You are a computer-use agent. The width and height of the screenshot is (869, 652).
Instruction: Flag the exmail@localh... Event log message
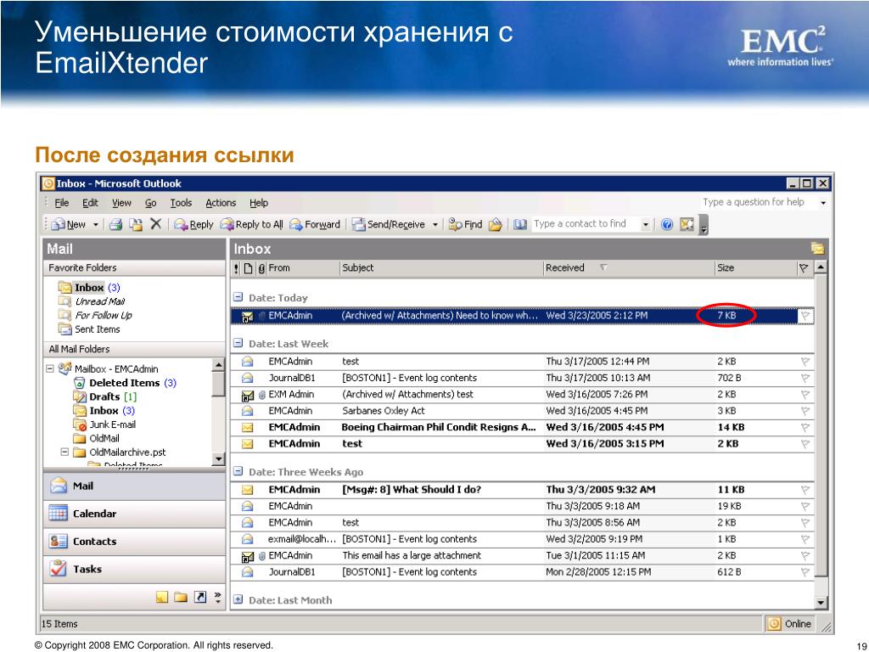point(805,539)
